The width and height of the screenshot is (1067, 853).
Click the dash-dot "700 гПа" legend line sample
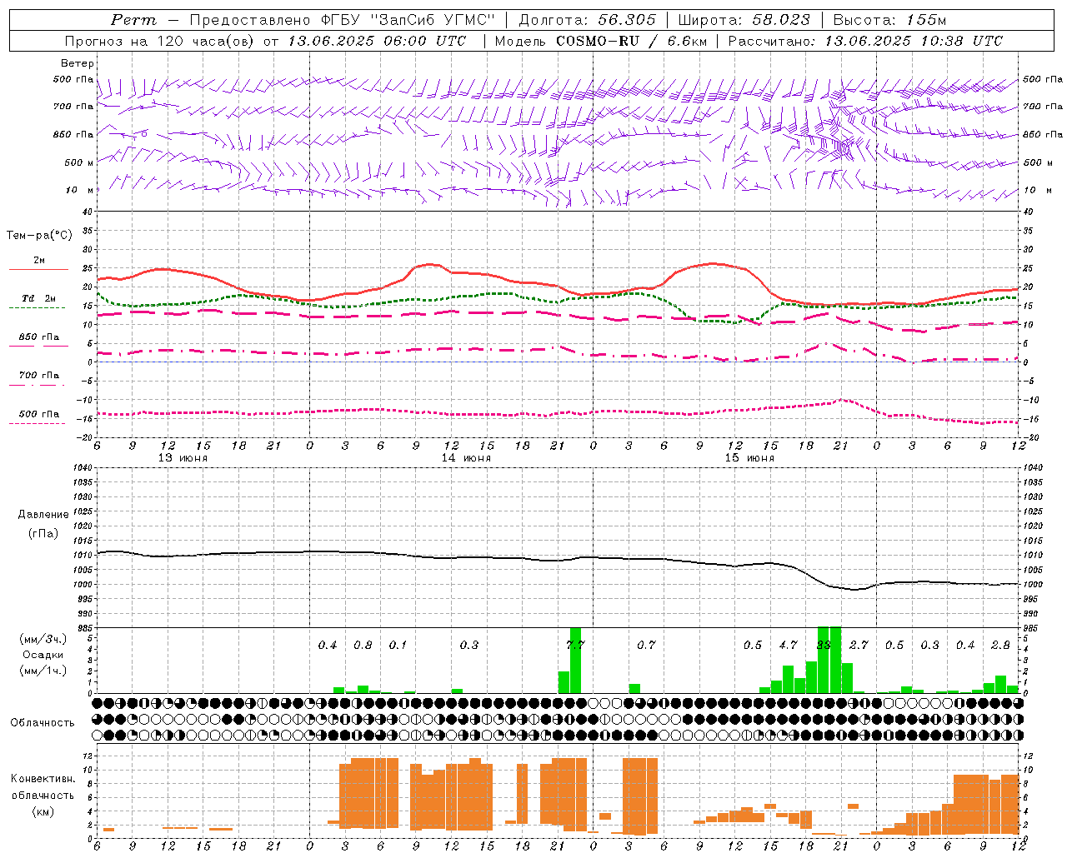[x=37, y=385]
